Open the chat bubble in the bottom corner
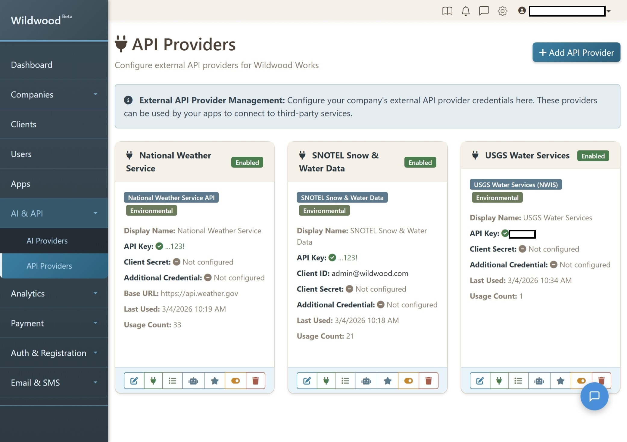Screen dimensions: 627x442 [594, 396]
